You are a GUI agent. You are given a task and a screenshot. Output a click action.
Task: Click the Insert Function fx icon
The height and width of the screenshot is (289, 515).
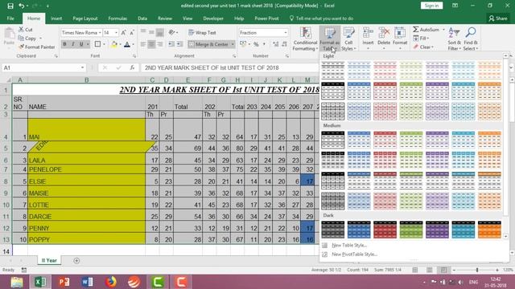tap(132, 67)
